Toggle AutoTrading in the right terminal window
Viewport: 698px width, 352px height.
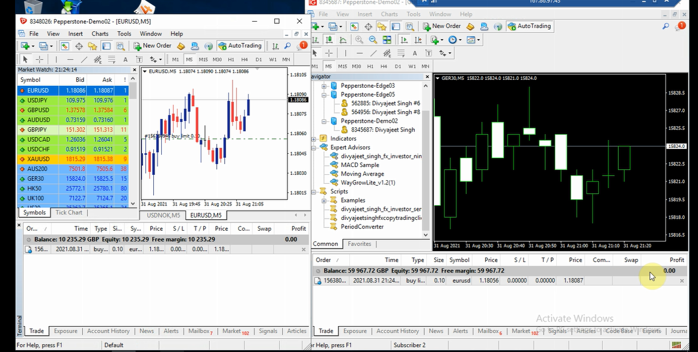529,26
